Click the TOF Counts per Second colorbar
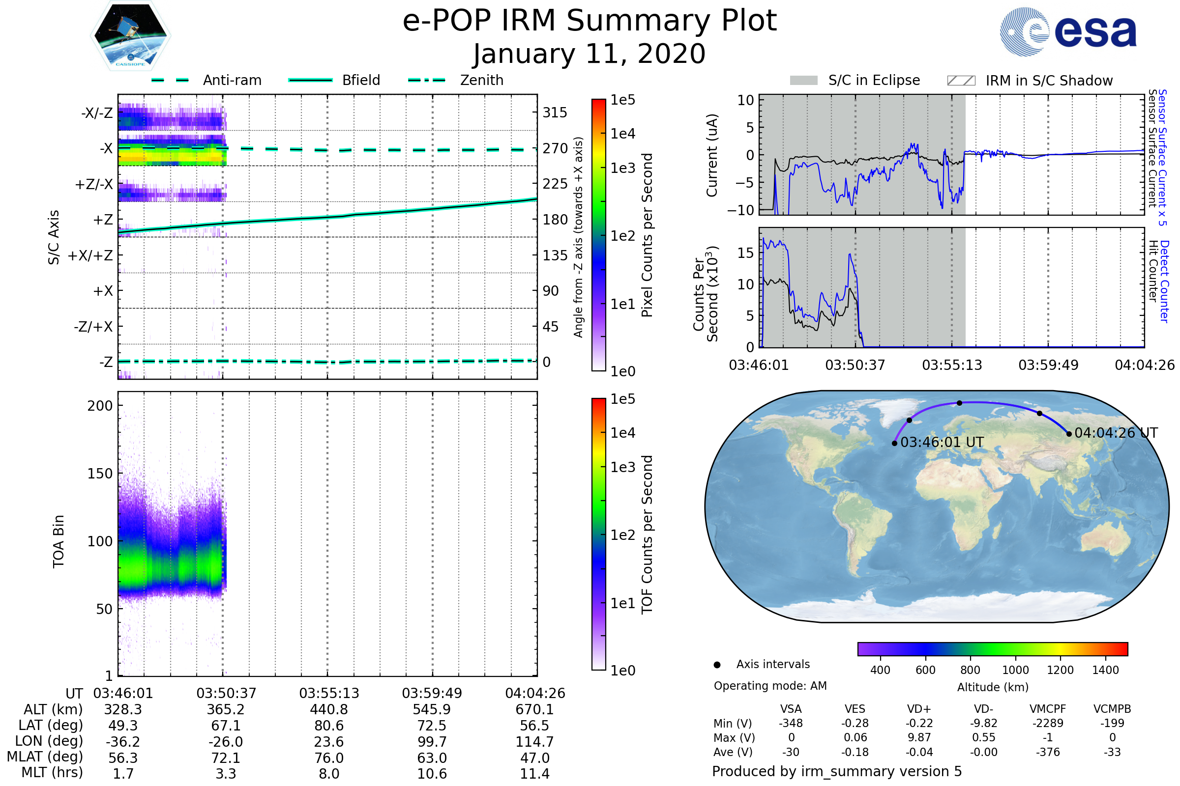The image size is (1180, 786). coord(598,534)
